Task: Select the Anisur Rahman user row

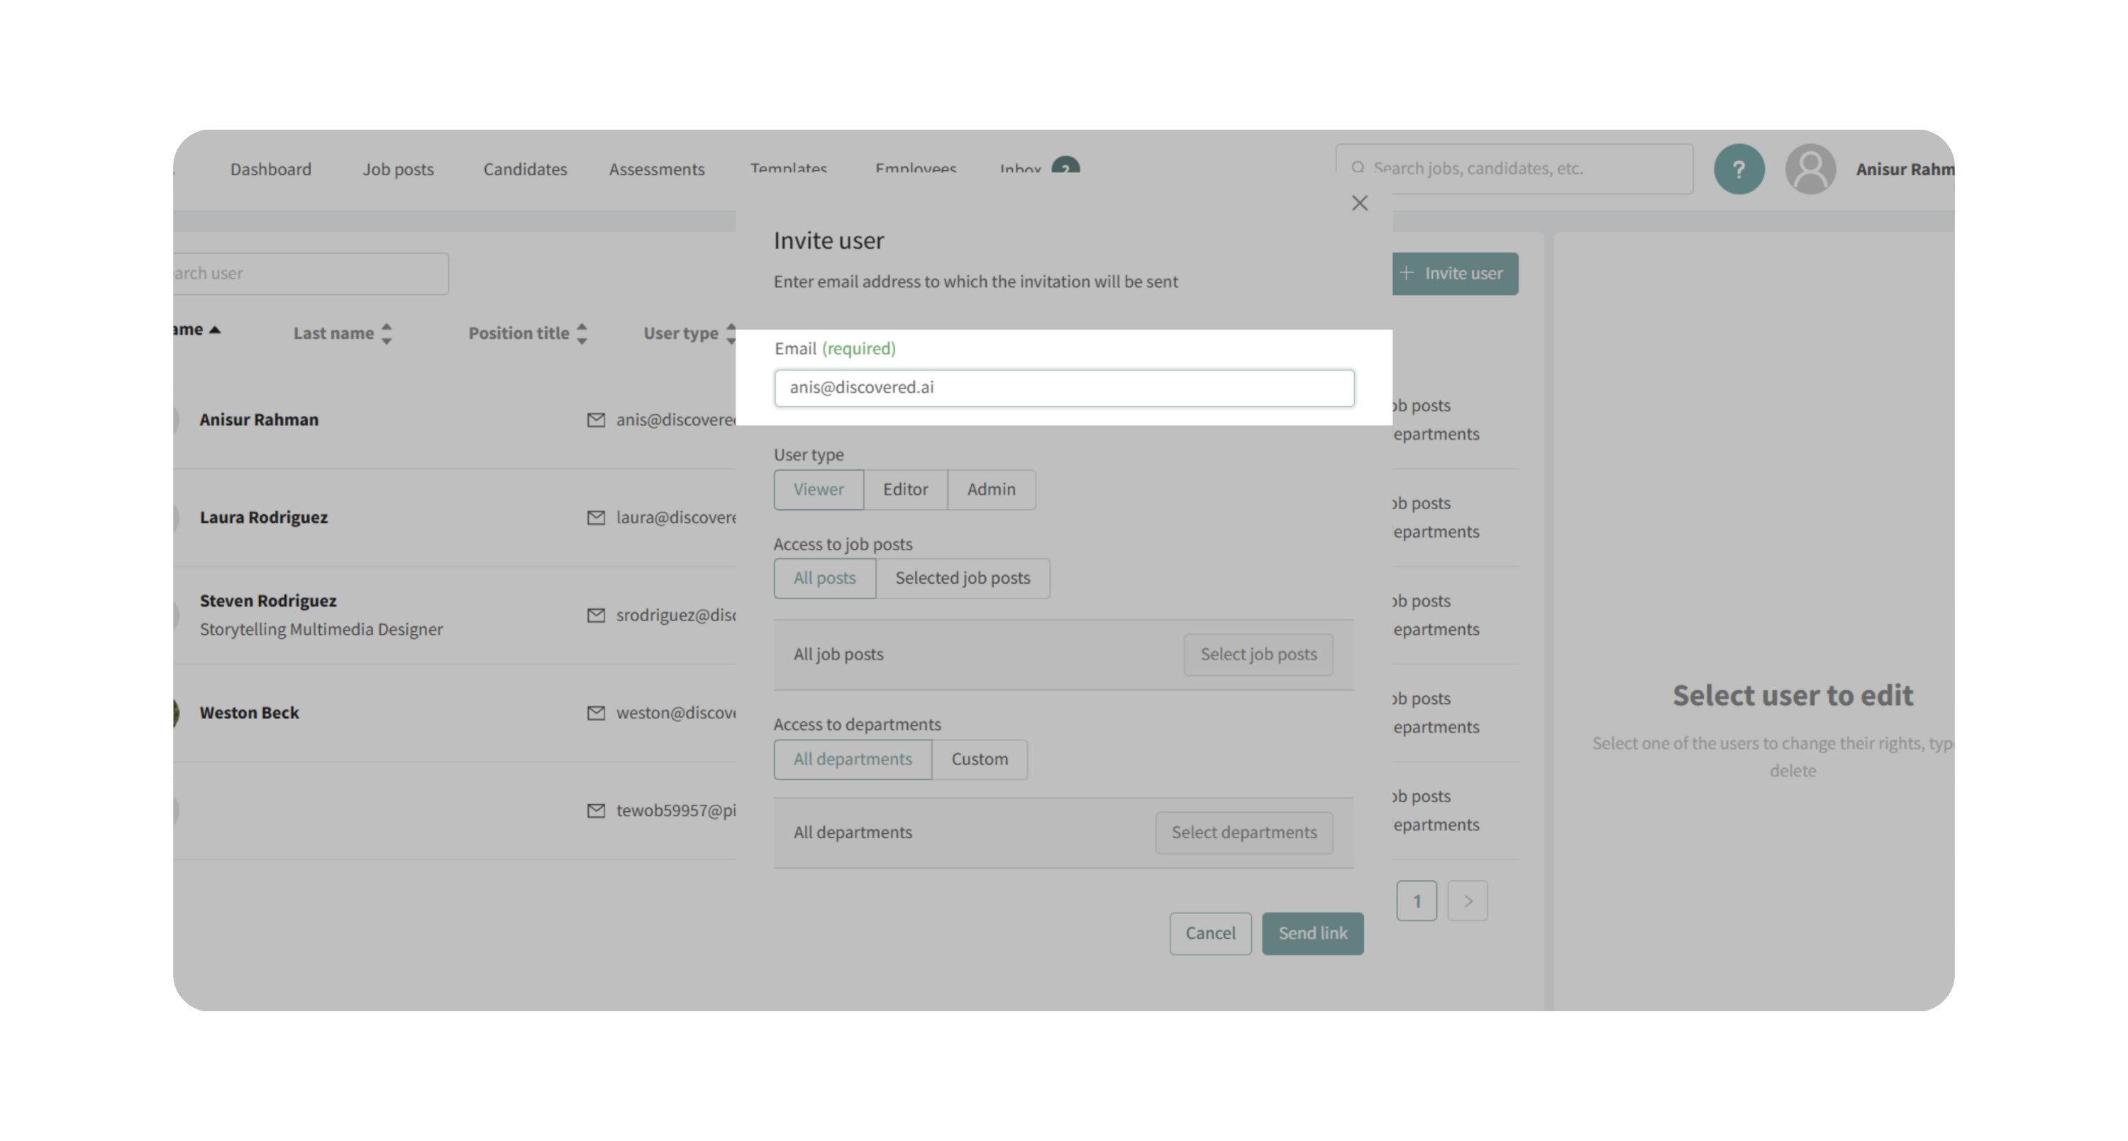Action: click(x=455, y=421)
